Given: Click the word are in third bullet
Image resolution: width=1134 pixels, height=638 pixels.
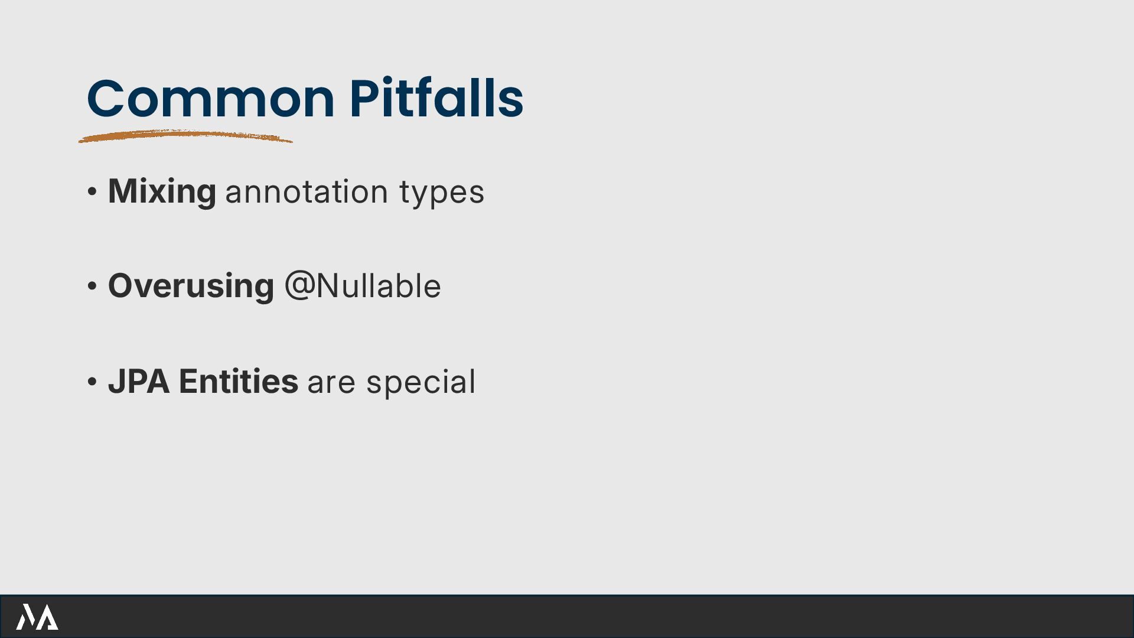Looking at the screenshot, I should pyautogui.click(x=331, y=384).
